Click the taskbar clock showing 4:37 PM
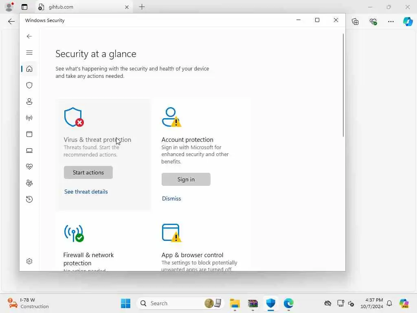The image size is (417, 313). [x=371, y=303]
